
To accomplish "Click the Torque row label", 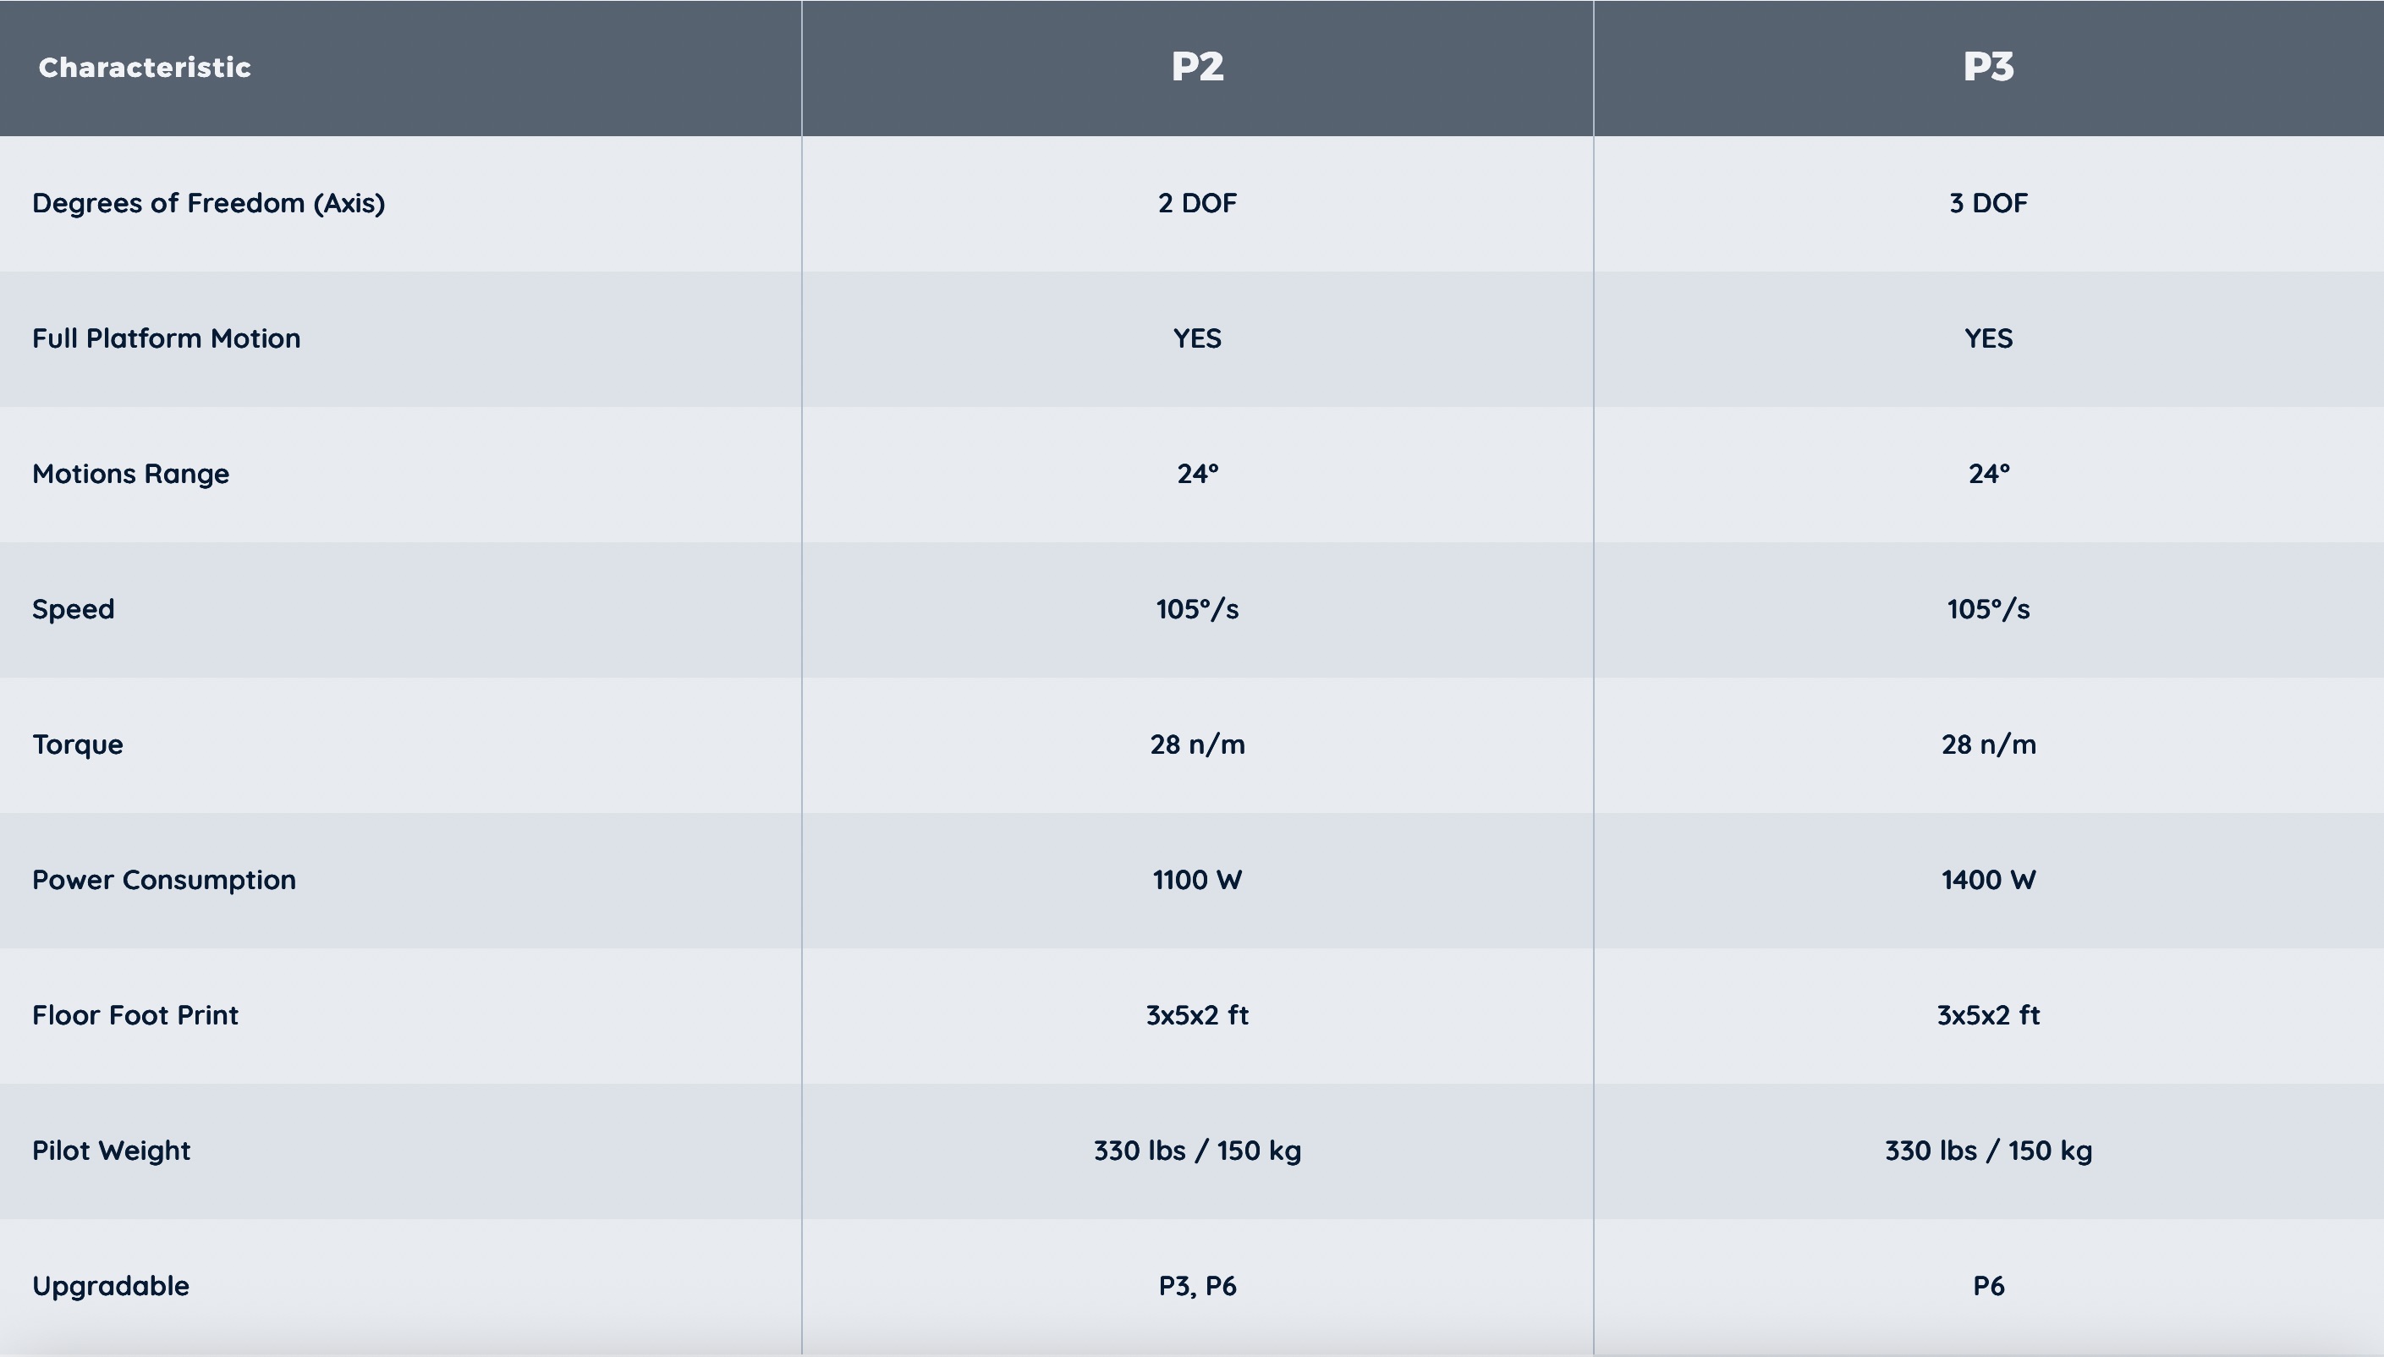I will pos(77,744).
